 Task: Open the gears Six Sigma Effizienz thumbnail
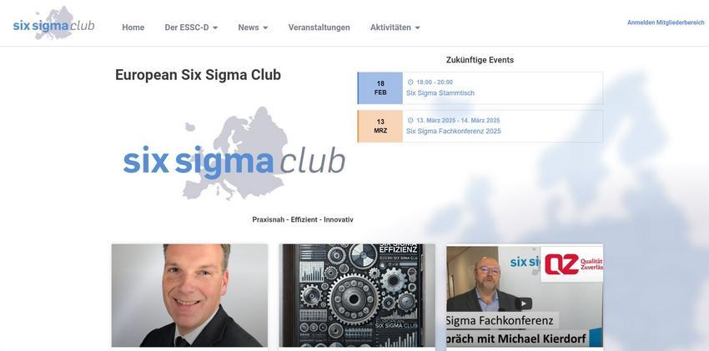click(357, 296)
